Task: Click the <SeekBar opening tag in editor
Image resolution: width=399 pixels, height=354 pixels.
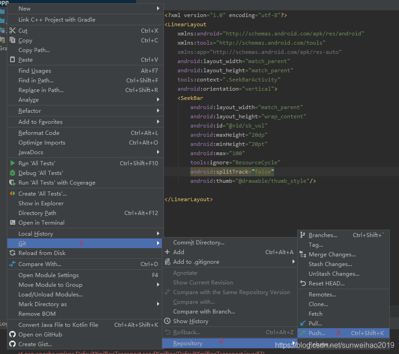Action: 190,98
